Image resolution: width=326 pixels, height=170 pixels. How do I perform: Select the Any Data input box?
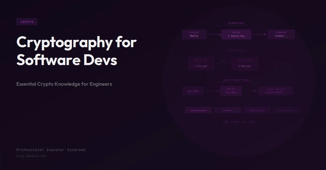tap(193, 91)
